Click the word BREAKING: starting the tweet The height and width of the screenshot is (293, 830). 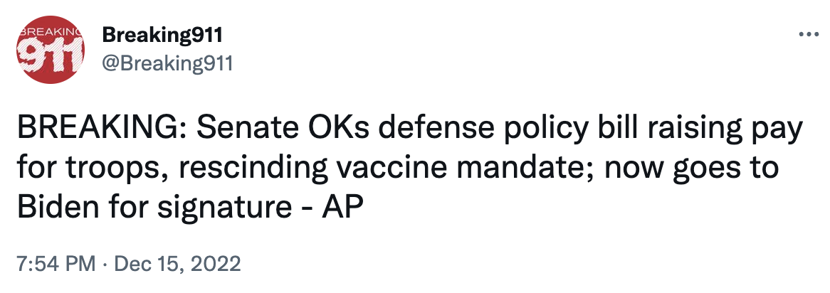pyautogui.click(x=102, y=130)
